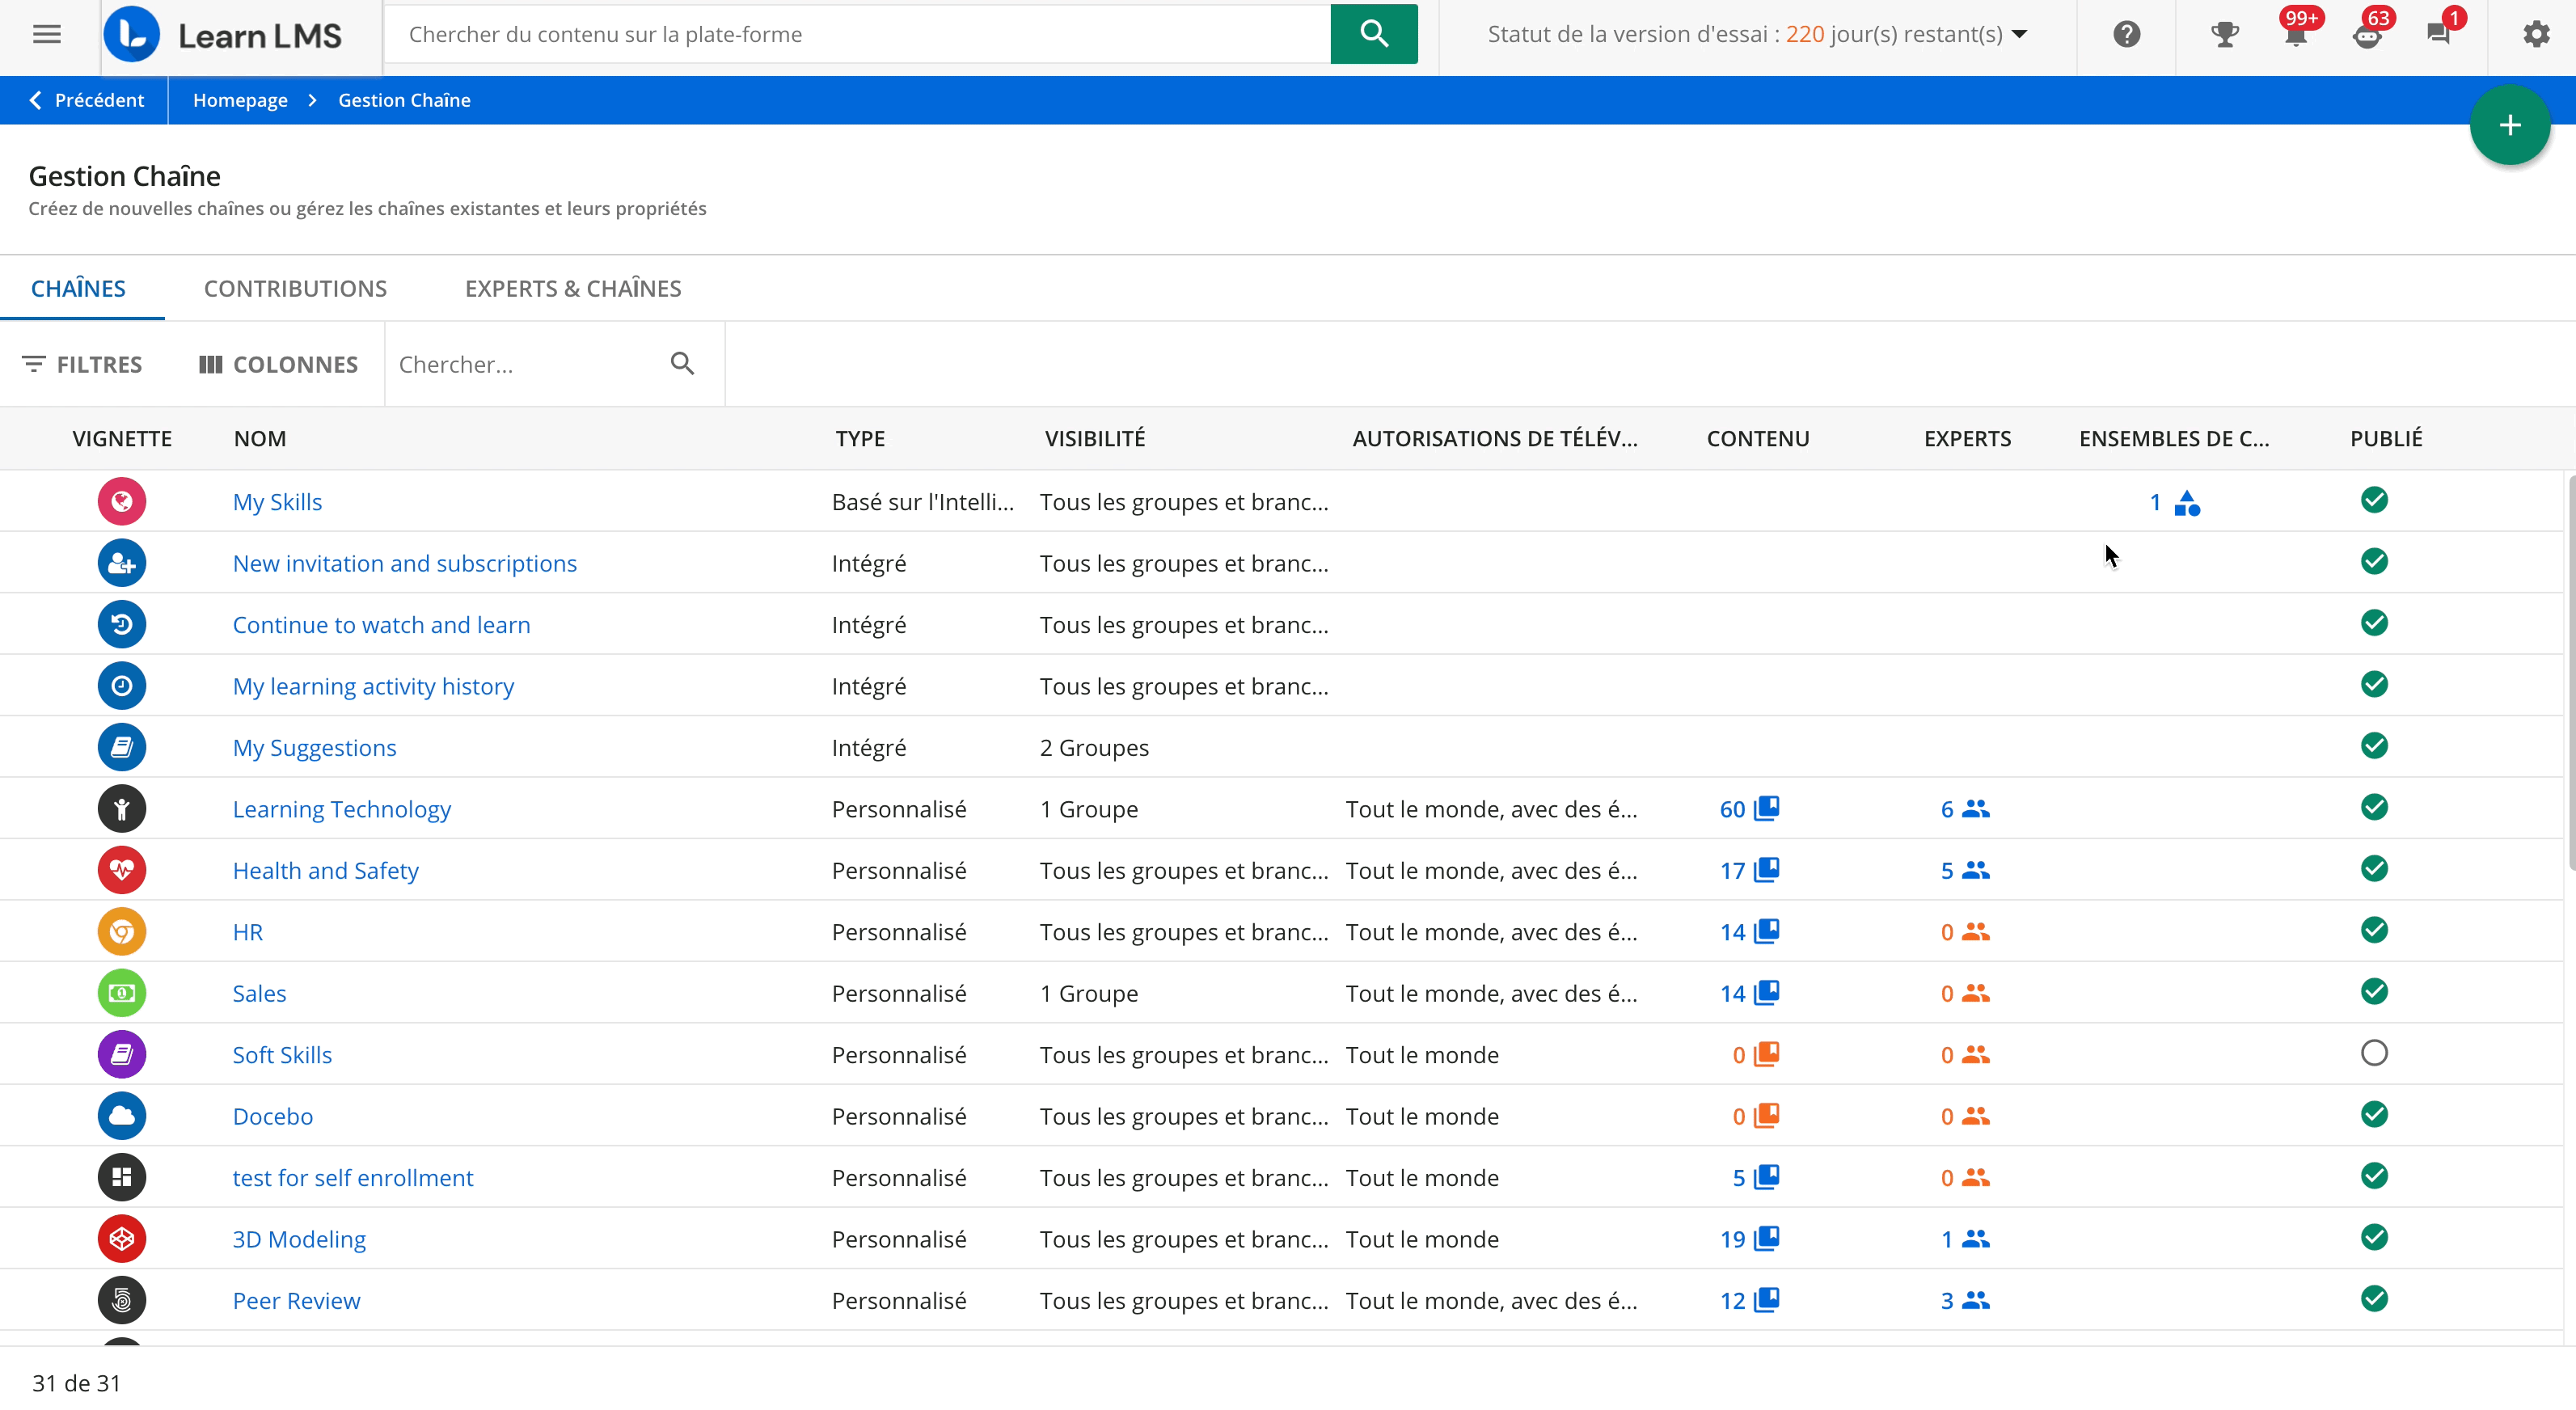The width and height of the screenshot is (2576, 1410).
Task: Switch to the Experts & Chaînes tab
Action: point(573,288)
